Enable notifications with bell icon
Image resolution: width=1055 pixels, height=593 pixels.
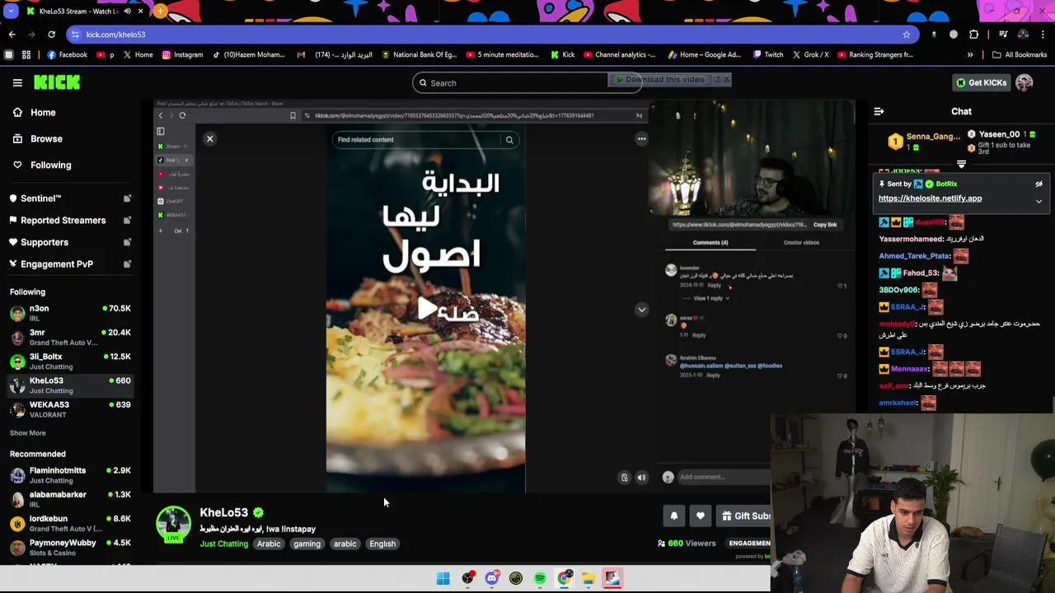673,516
